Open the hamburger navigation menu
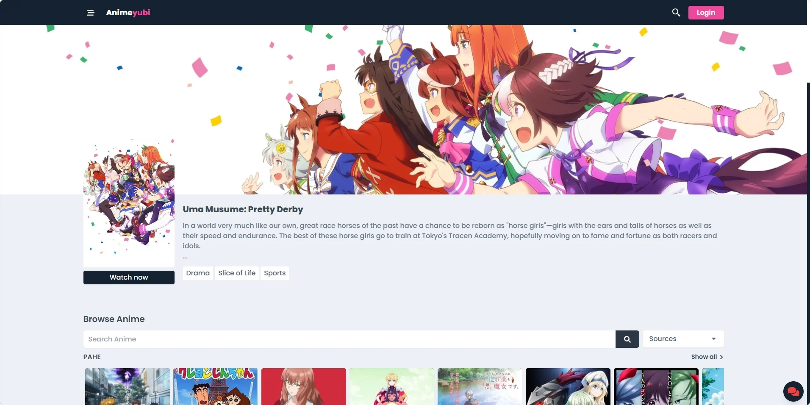 [90, 13]
